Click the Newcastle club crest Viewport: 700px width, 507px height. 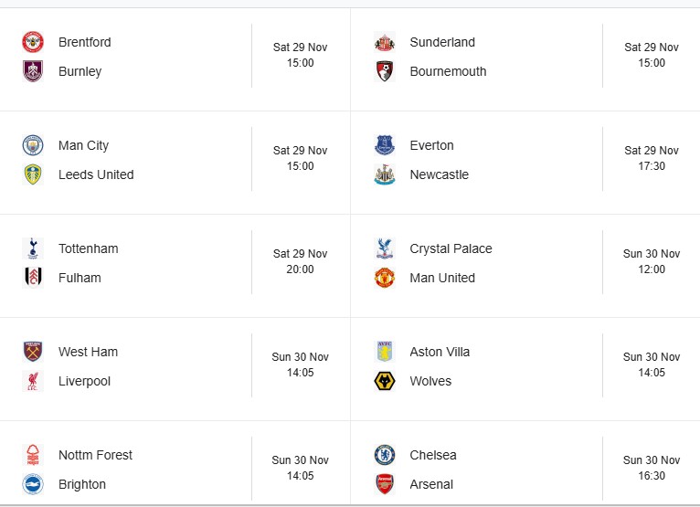click(x=385, y=174)
